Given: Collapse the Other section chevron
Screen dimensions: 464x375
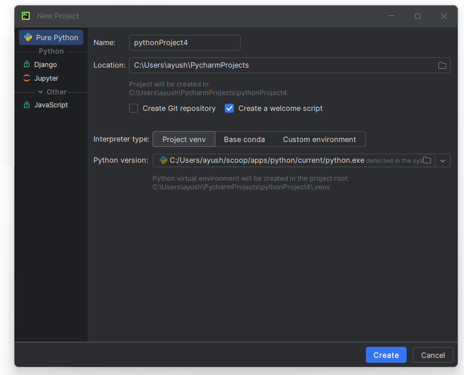Looking at the screenshot, I should click(x=41, y=92).
